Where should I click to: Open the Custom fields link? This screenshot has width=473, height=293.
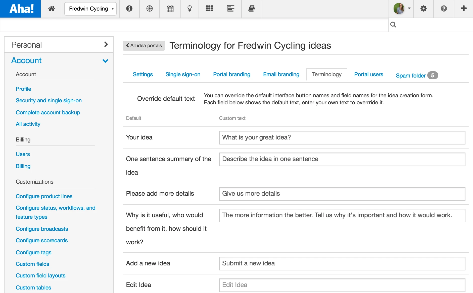32,264
